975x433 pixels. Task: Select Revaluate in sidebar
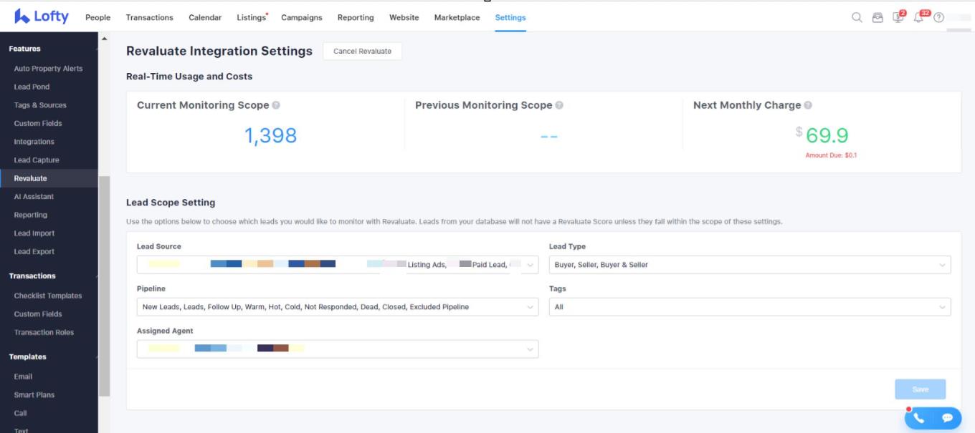pos(49,178)
